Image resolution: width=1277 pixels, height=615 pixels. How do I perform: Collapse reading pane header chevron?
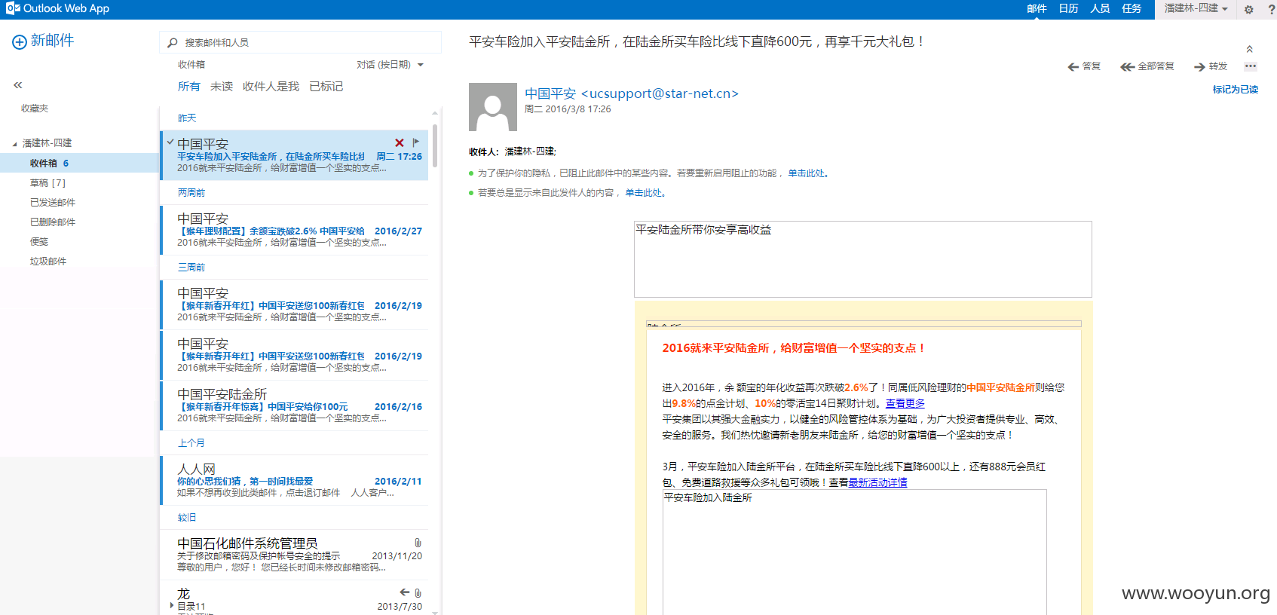pos(1249,49)
